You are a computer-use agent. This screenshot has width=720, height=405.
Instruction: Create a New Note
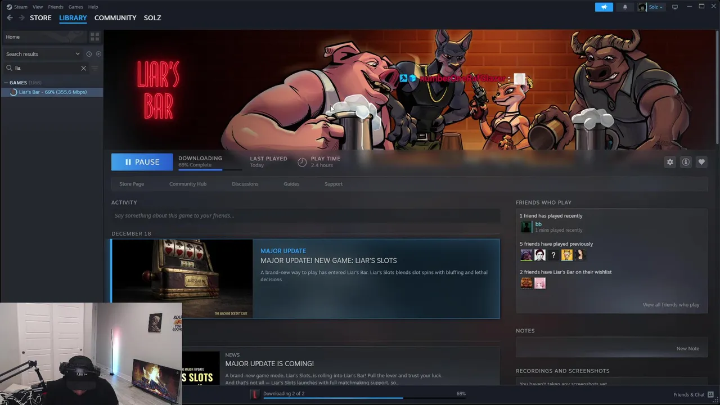pos(687,348)
